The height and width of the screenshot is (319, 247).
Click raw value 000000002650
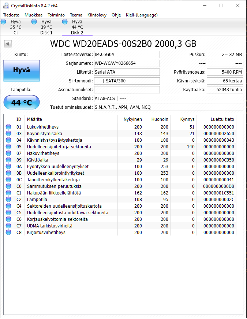click(219, 133)
